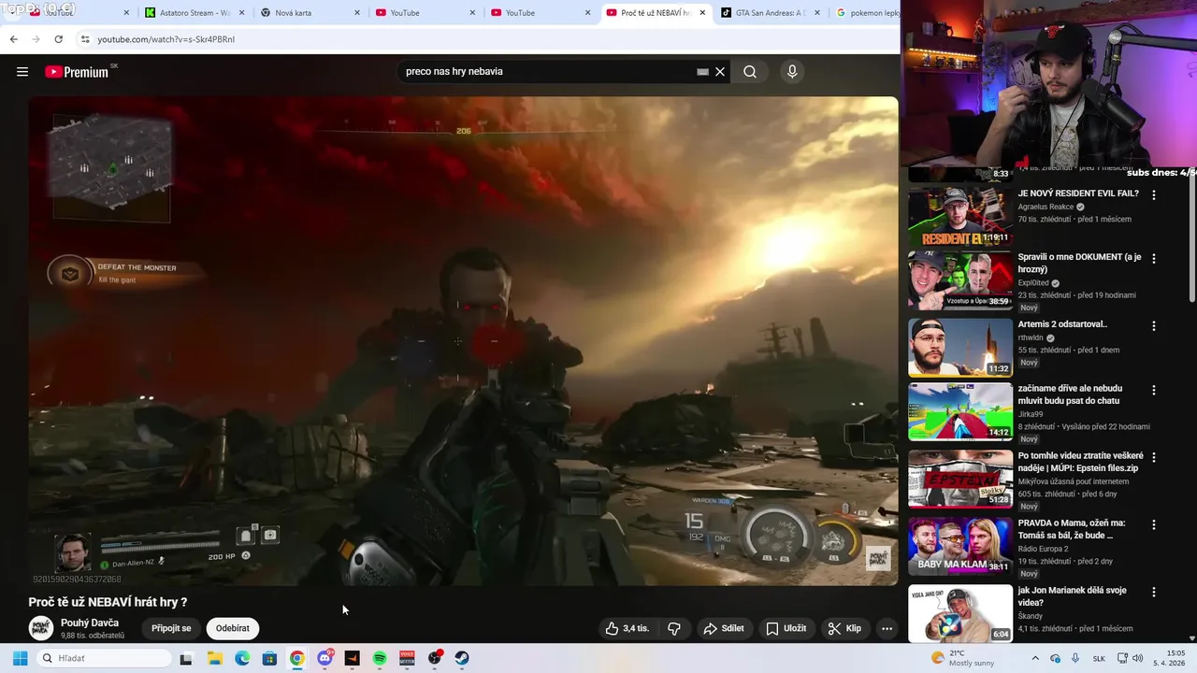The image size is (1197, 673).
Task: Switch to pokemon Google search tab
Action: click(x=865, y=13)
